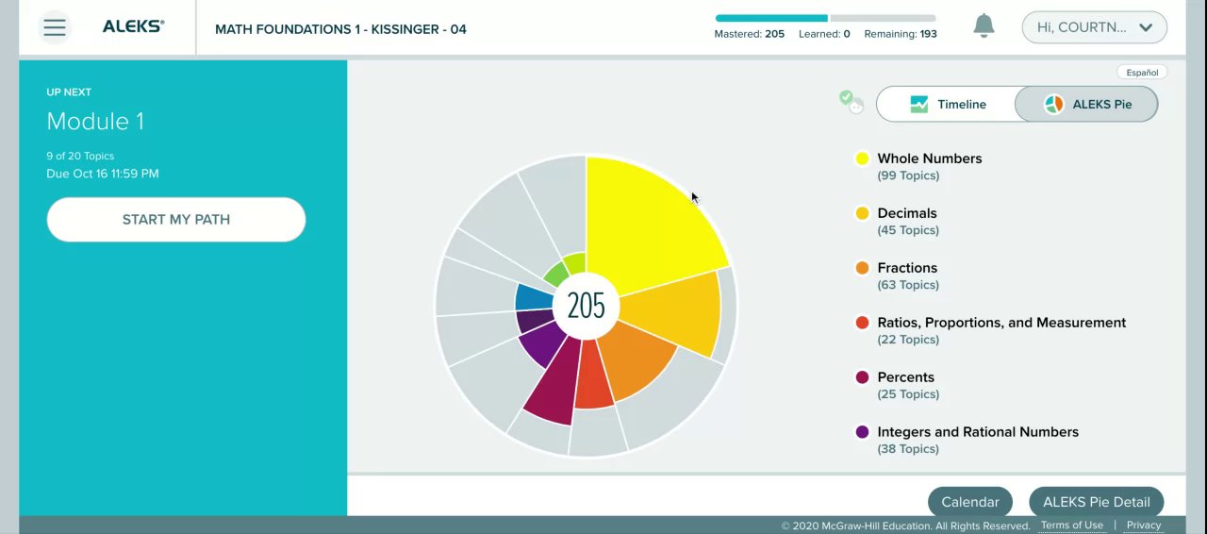
Task: Click the ALEKS Pie chart icon
Action: coord(1053,105)
